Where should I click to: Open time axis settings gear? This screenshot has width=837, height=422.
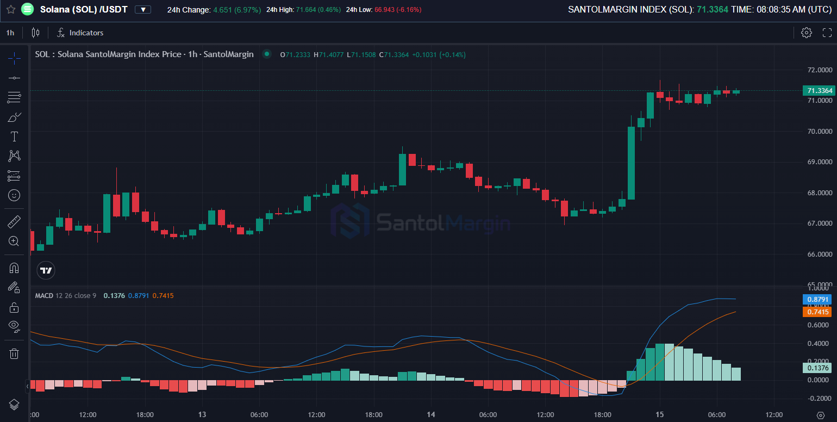(x=821, y=415)
